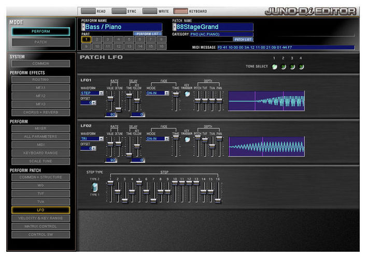
Task: Select part 9
Action: 86,47
